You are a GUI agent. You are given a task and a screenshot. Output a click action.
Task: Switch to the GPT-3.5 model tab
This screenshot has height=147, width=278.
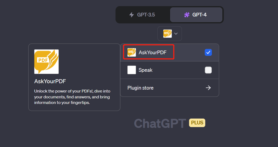143,15
